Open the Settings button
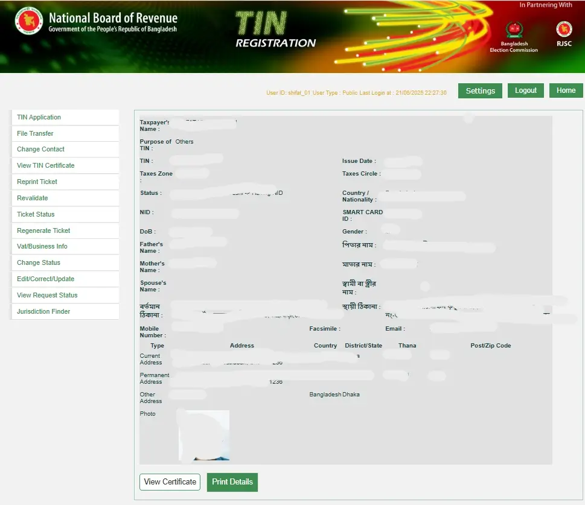The image size is (585, 505). point(480,91)
